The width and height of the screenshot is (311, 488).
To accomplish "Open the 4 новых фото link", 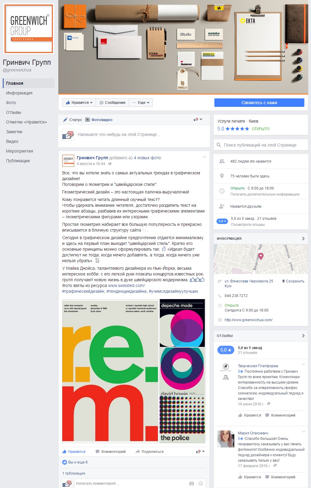I will 147,158.
